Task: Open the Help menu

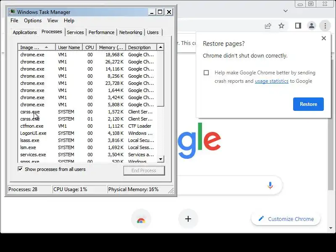Action: tap(69, 21)
